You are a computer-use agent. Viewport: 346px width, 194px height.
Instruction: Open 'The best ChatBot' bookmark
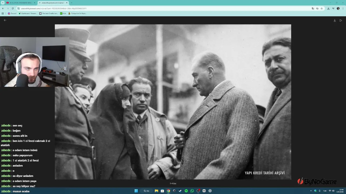click(49, 13)
